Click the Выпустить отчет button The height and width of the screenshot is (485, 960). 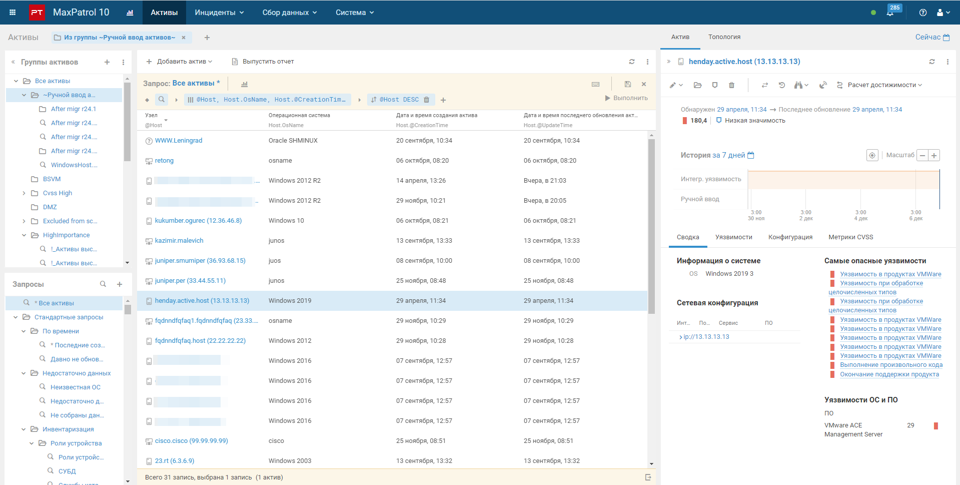[x=263, y=62]
